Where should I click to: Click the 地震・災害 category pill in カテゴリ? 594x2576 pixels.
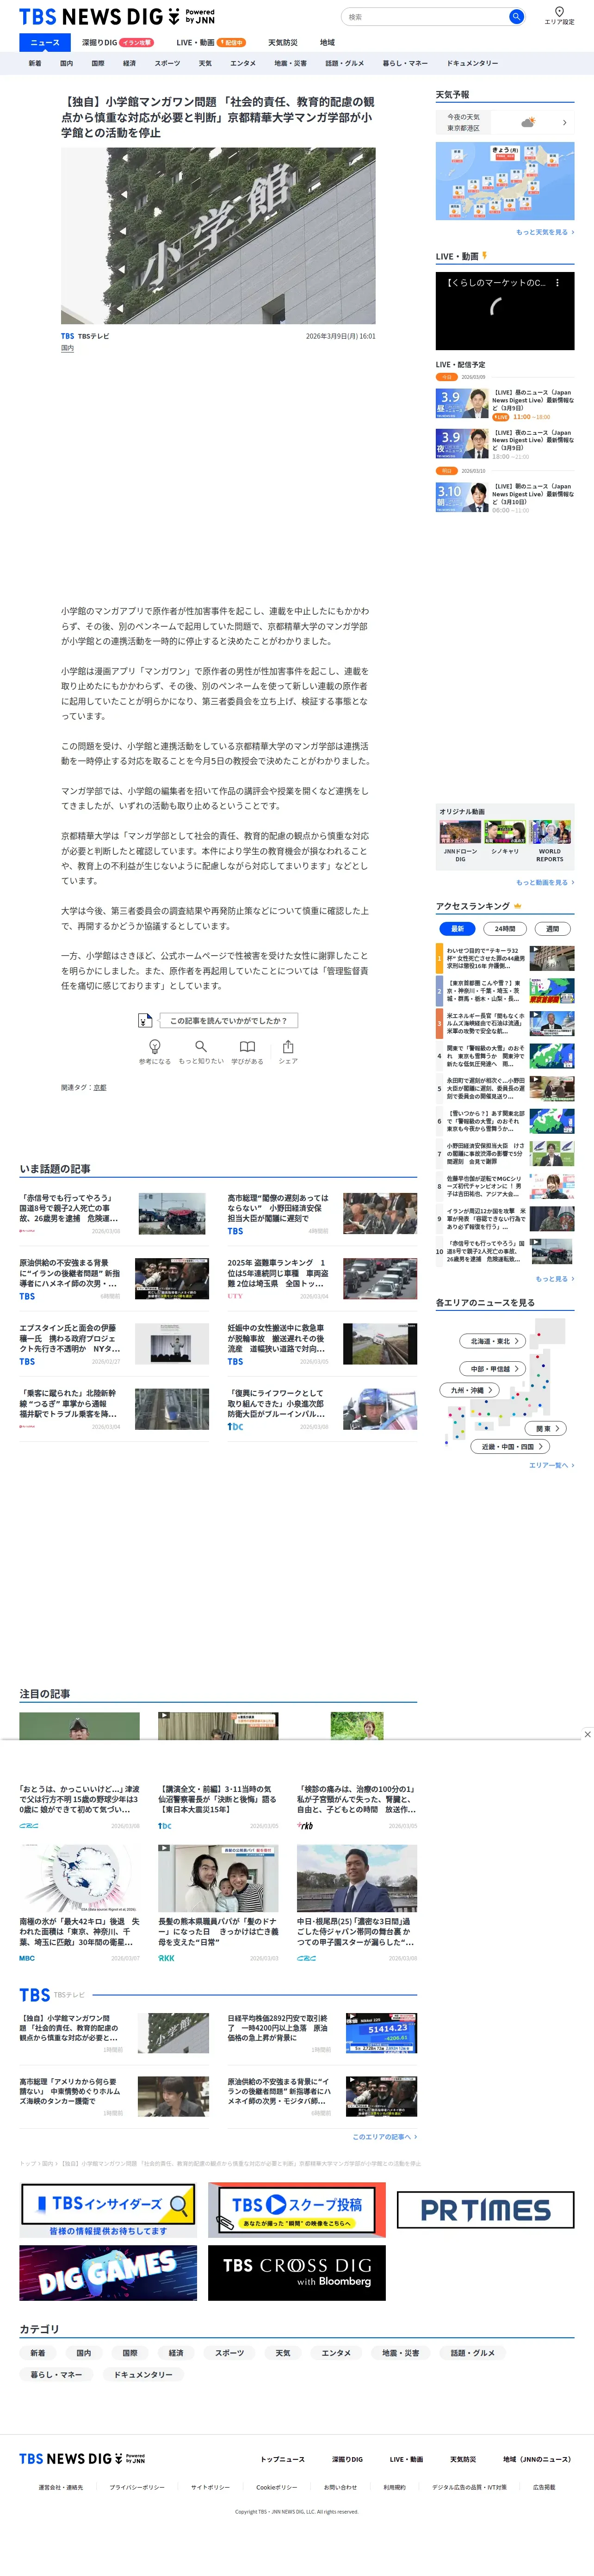click(x=401, y=2353)
